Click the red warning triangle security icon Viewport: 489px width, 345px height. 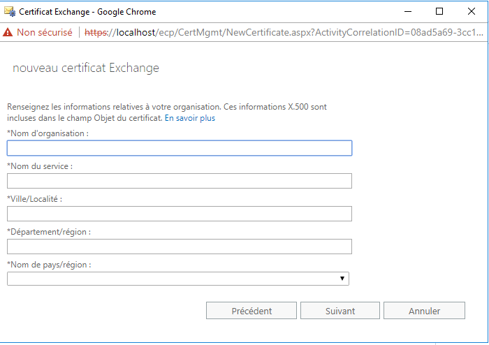pyautogui.click(x=8, y=32)
